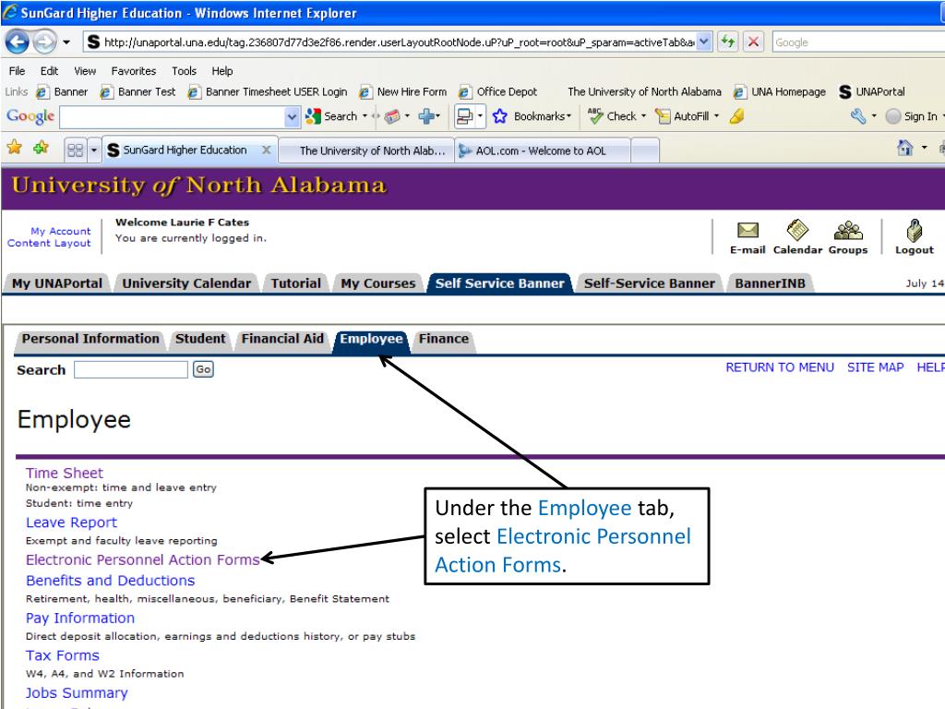Expand the AutoFill dropdown arrow

tap(716, 115)
